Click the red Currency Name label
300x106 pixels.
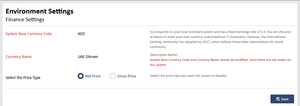(19, 57)
